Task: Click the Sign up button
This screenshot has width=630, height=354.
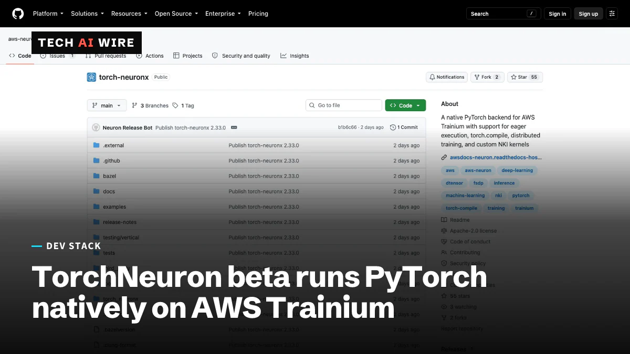Action: click(x=588, y=14)
